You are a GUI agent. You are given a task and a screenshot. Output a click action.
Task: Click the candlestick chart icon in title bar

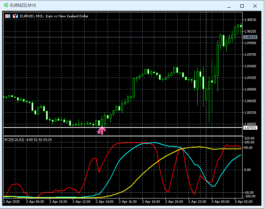[x=6, y=5]
